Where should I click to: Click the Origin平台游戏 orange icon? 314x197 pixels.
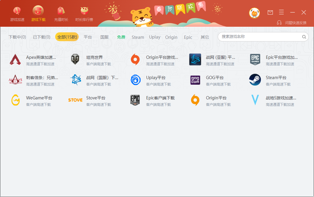135,59
